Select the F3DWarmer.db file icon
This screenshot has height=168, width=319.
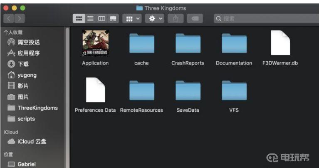280,43
